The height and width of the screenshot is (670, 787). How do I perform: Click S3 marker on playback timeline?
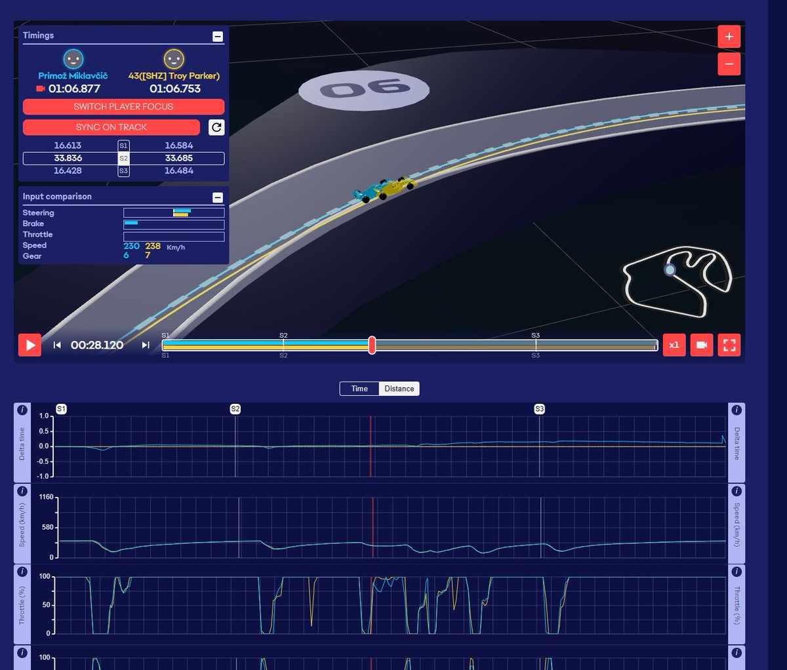click(536, 336)
